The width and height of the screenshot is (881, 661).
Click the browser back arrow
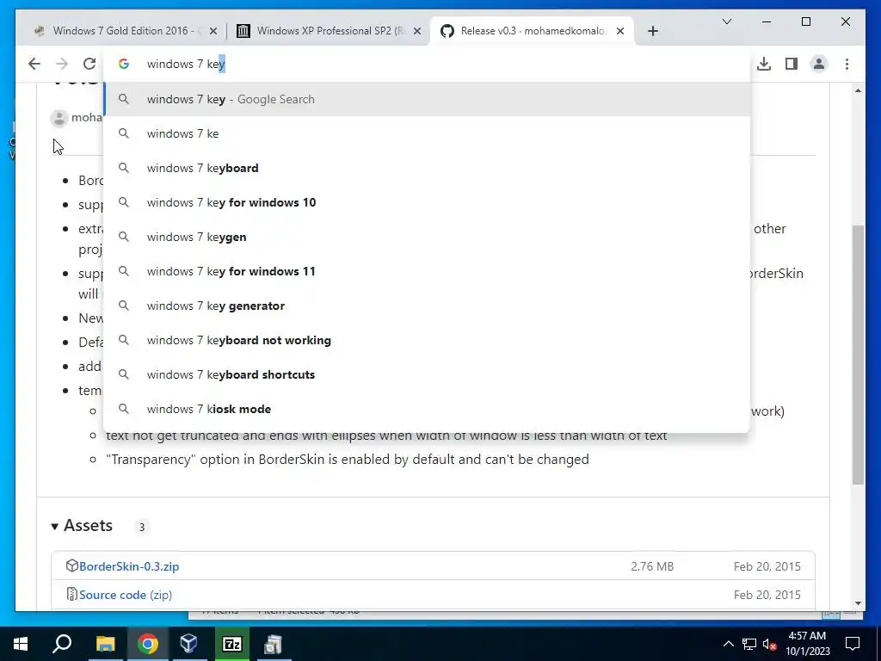click(34, 64)
